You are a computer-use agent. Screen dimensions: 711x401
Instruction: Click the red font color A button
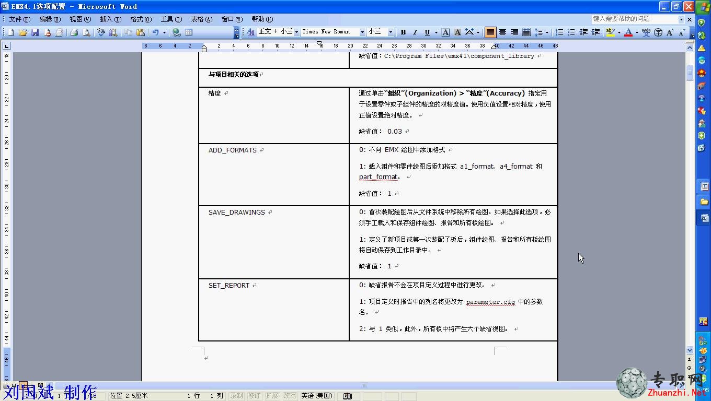[x=628, y=32]
